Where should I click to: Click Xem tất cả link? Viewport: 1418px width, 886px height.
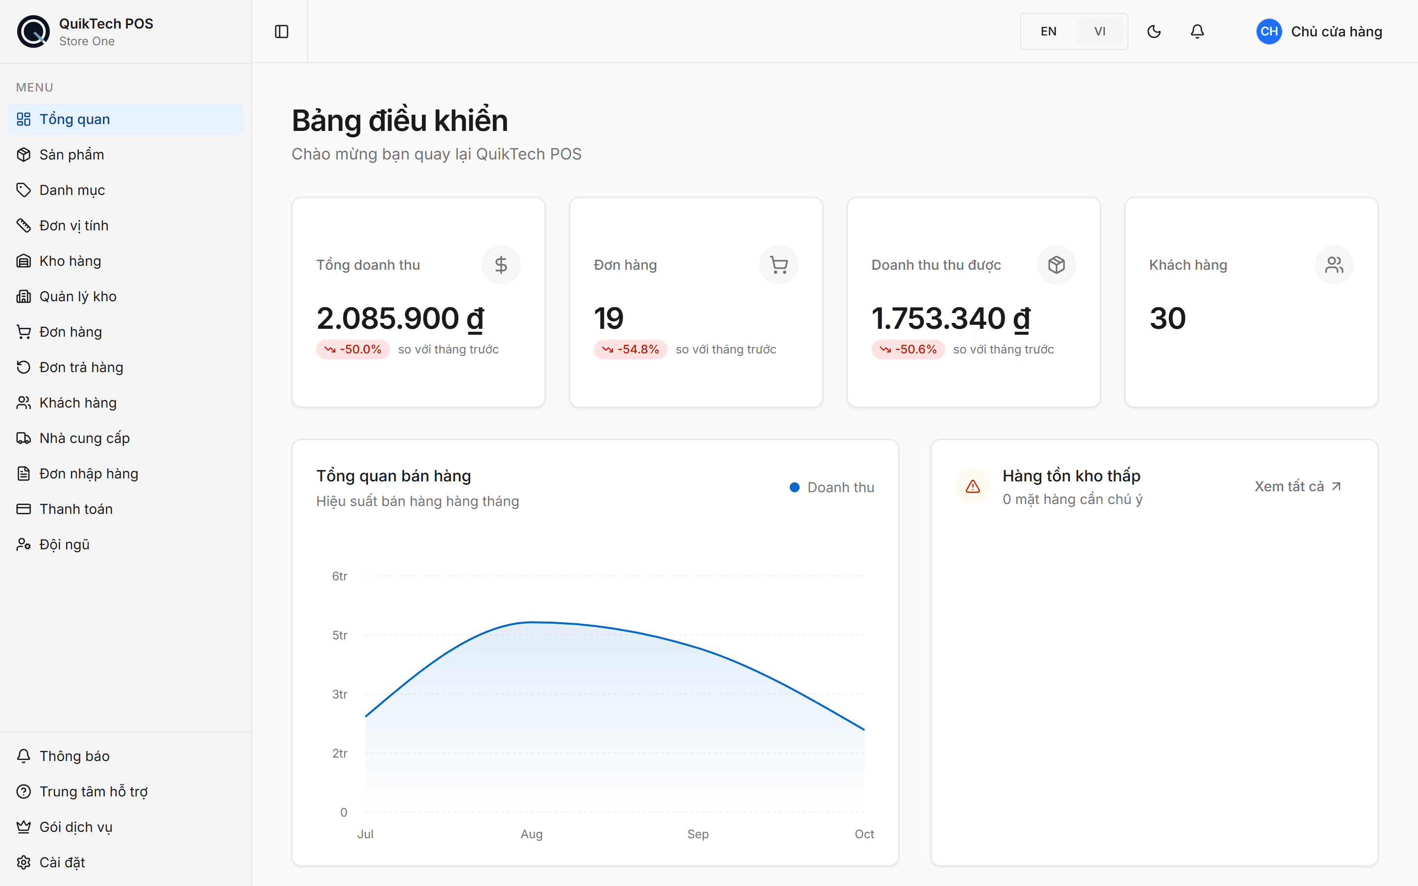[x=1298, y=486]
